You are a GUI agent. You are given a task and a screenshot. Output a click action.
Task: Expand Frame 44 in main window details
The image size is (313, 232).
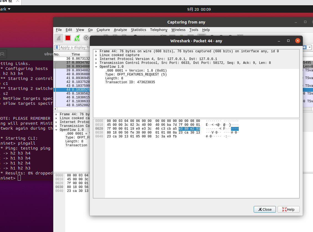point(56,114)
